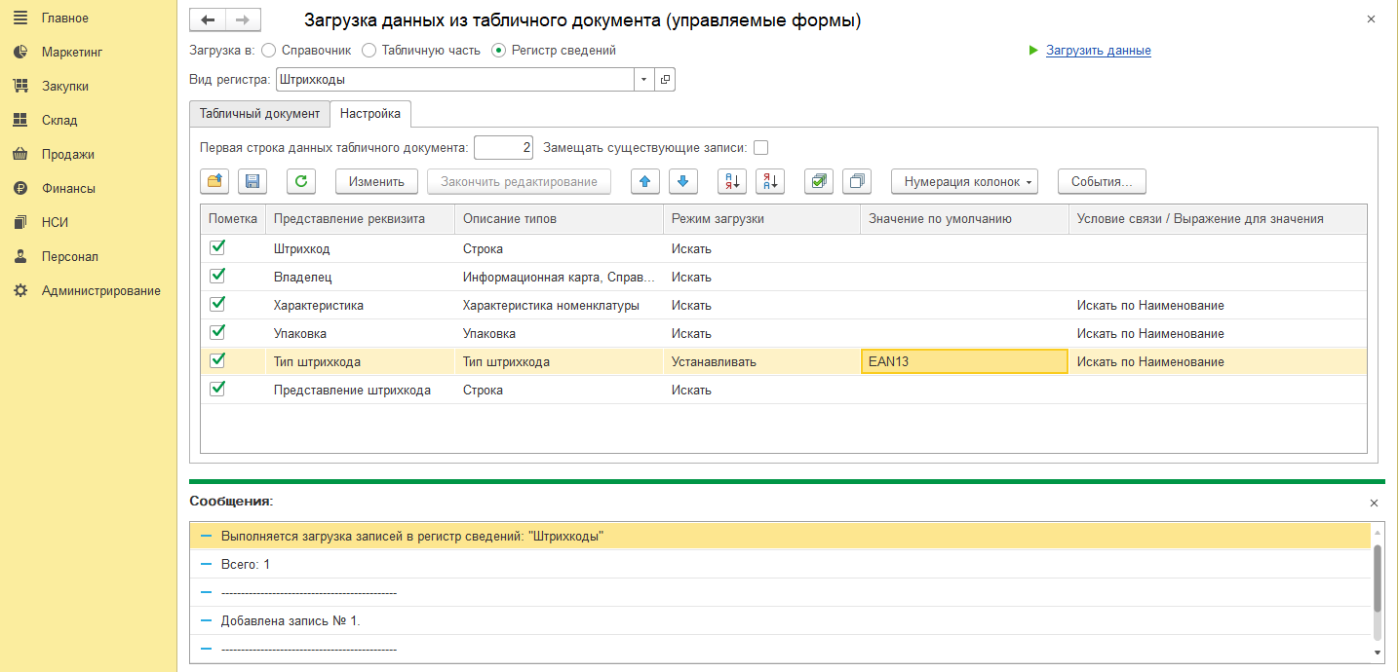The height and width of the screenshot is (672, 1398).
Task: Sort rows ascending А-Я
Action: coord(732,181)
